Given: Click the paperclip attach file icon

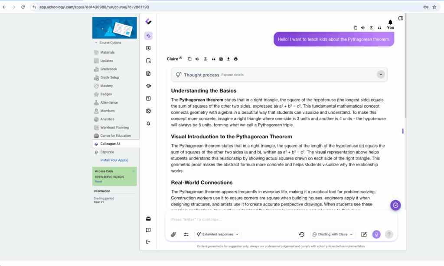Looking at the screenshot, I should click(173, 234).
